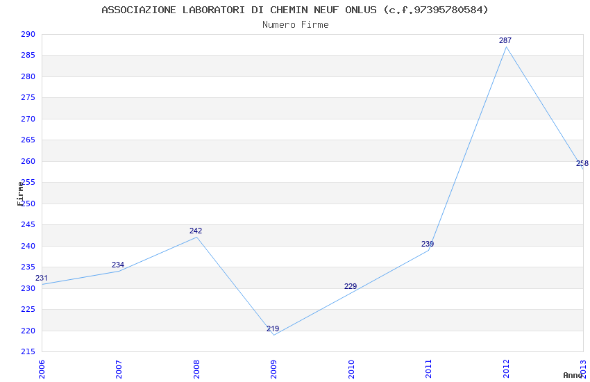
Task: Click the x-axis year label 2010
Action: pyautogui.click(x=351, y=369)
